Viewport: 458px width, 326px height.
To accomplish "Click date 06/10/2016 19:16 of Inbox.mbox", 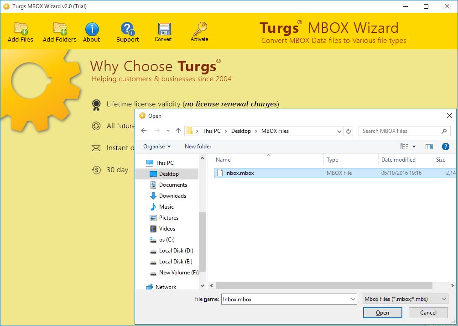I will point(401,173).
